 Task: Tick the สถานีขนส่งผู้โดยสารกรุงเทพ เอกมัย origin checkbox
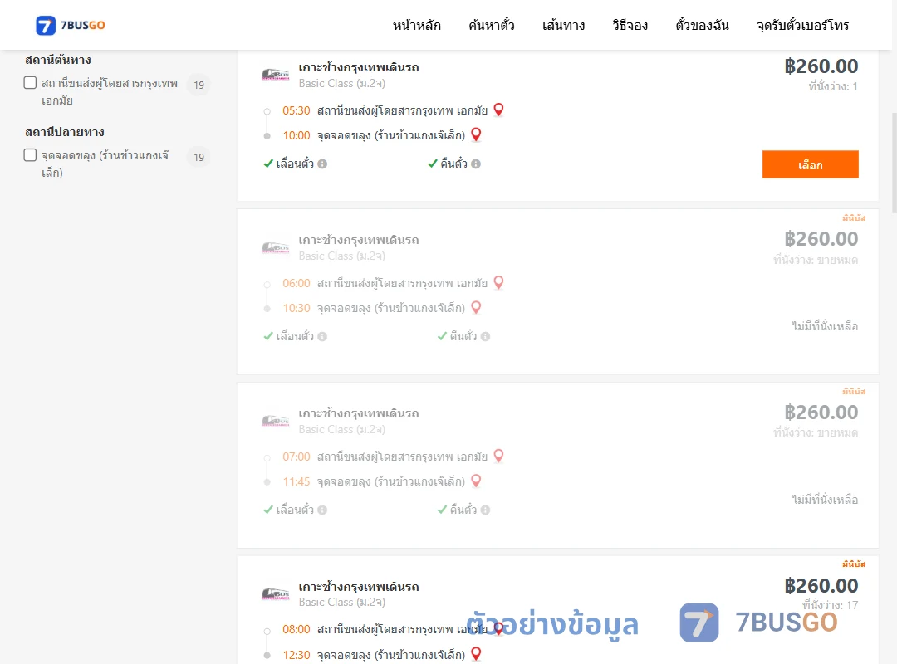point(31,83)
